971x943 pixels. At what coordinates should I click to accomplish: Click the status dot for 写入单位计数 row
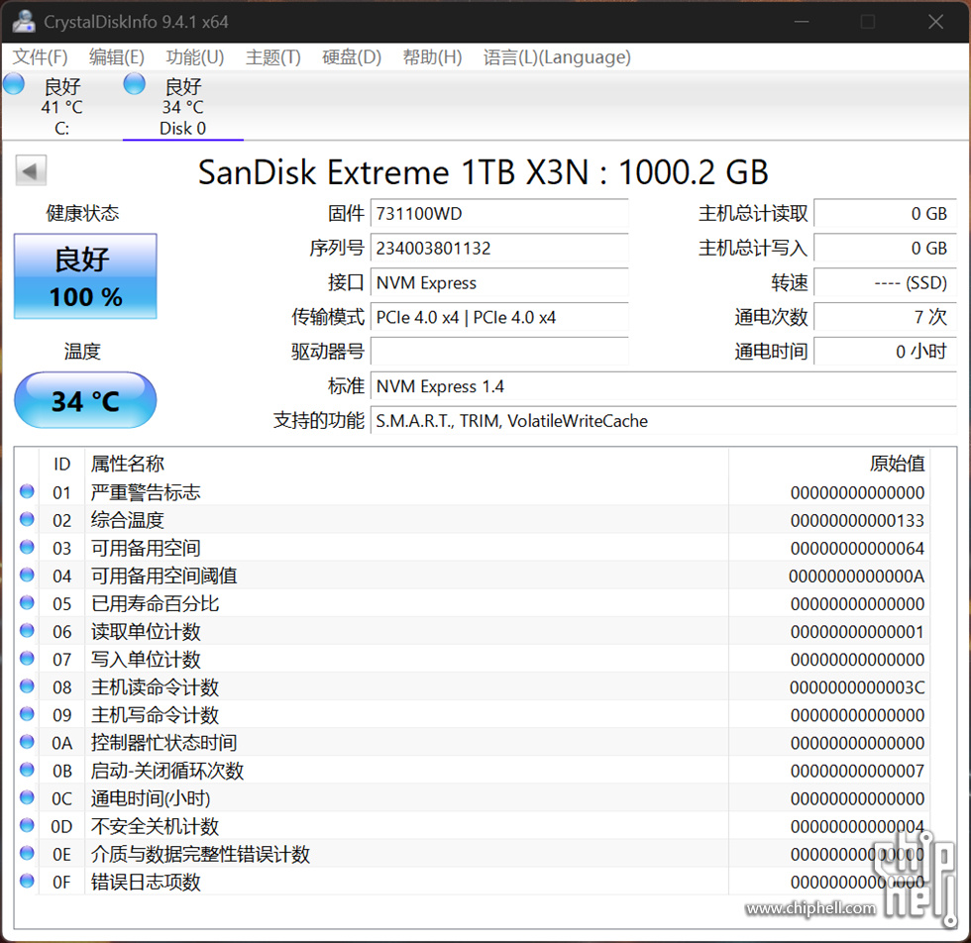27,658
